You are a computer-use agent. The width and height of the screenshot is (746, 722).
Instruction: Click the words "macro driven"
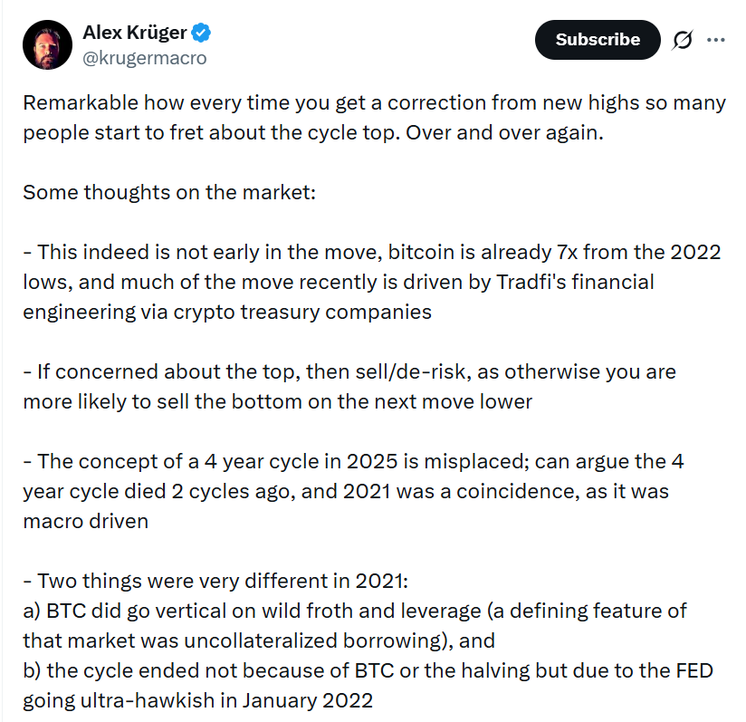pyautogui.click(x=87, y=521)
